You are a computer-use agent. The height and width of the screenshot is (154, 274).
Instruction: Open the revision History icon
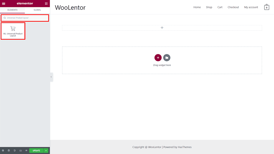tap(15, 151)
